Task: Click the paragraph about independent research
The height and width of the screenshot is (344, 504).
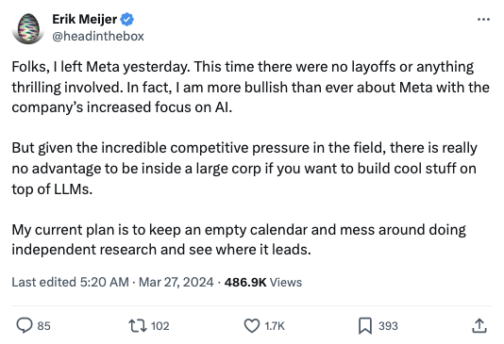Action: tap(239, 239)
